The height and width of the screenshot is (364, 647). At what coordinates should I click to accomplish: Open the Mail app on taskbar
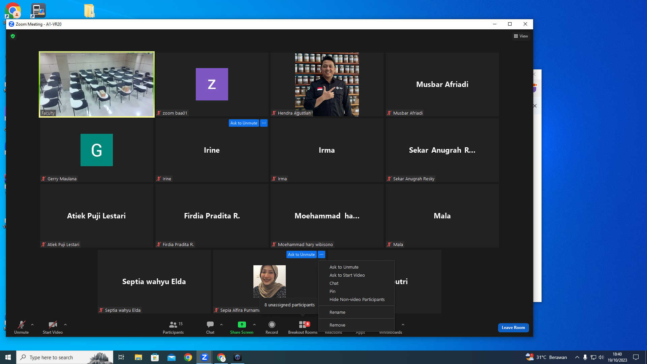coord(172,357)
